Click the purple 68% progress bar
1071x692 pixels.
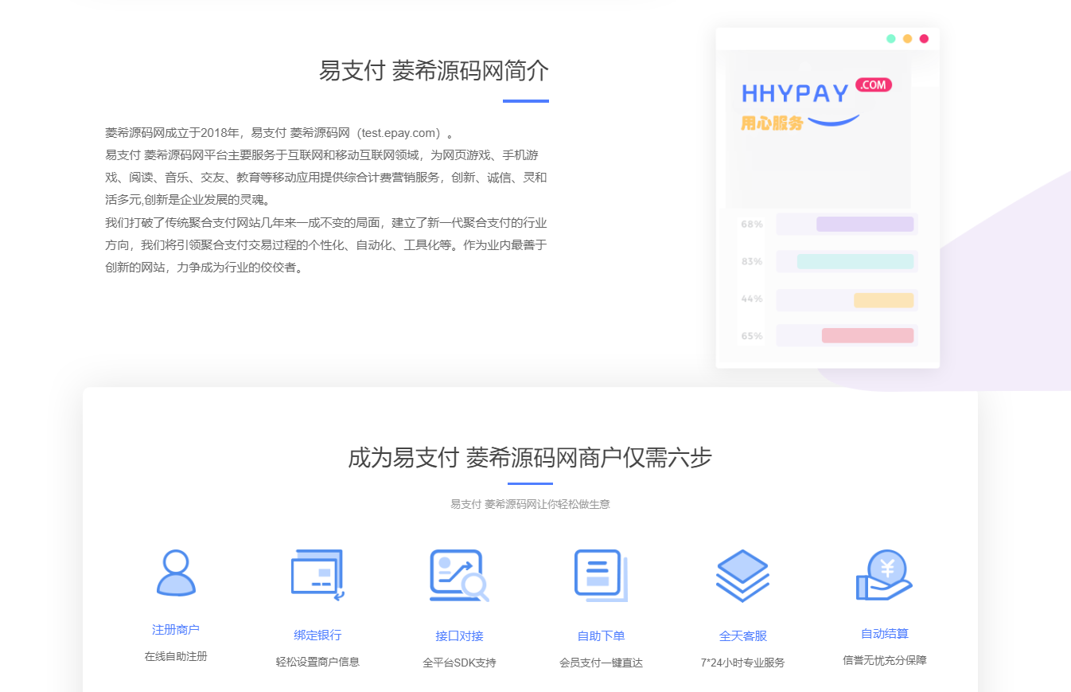click(865, 224)
